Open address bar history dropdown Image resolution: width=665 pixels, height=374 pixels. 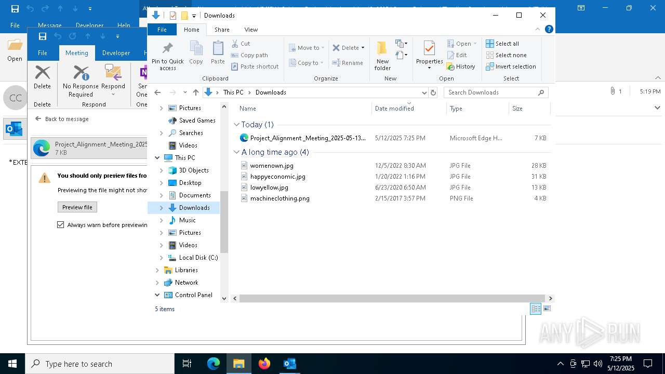click(x=424, y=92)
